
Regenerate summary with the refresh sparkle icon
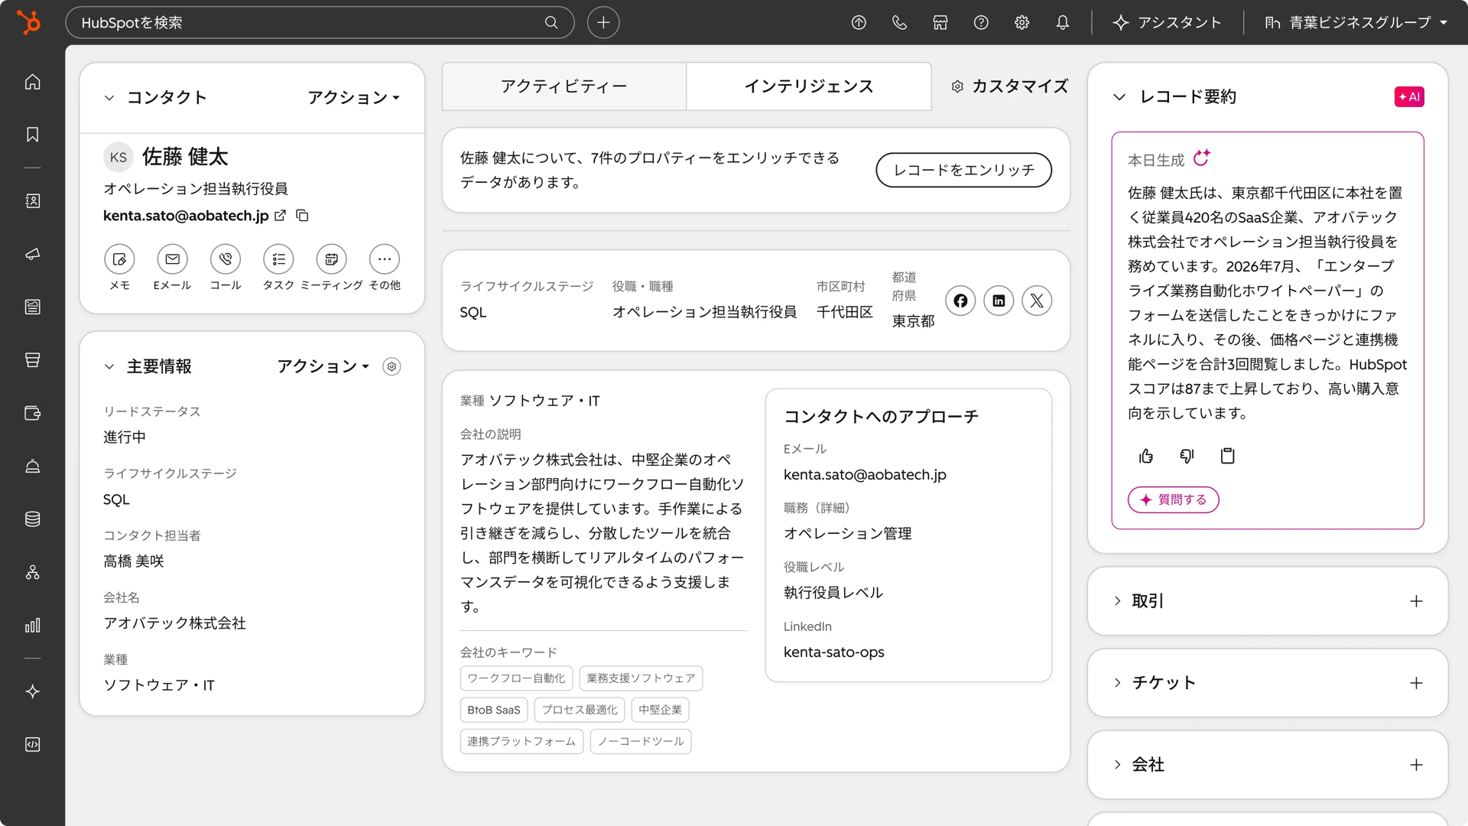tap(1202, 158)
